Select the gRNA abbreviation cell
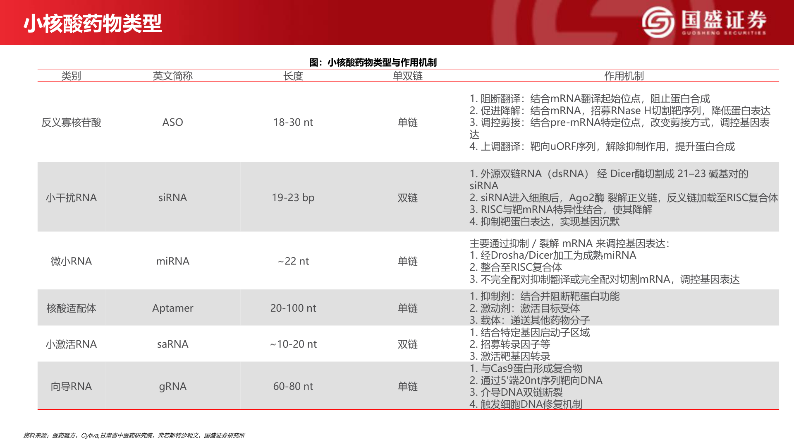 coord(173,387)
